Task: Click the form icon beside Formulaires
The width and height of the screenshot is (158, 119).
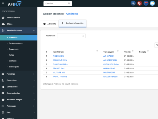Action: [3, 80]
